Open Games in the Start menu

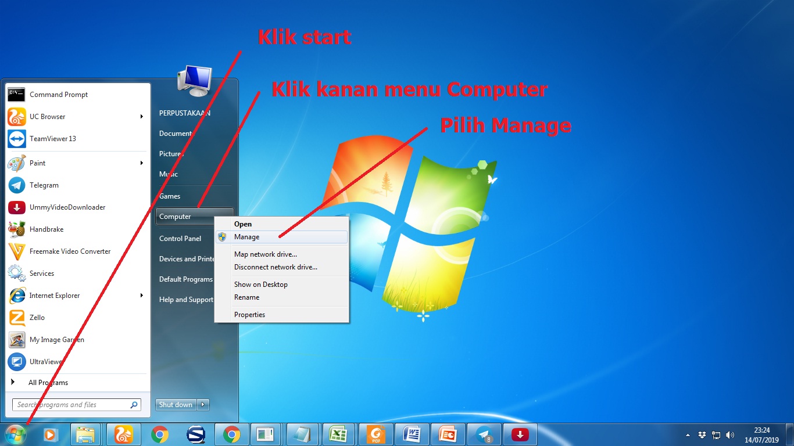click(170, 196)
